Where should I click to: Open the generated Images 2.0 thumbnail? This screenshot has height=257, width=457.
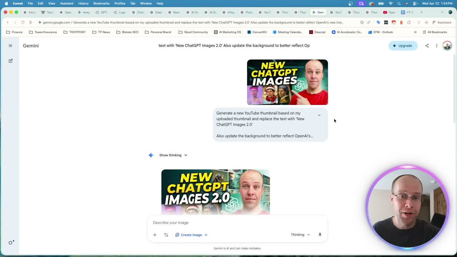point(216,192)
